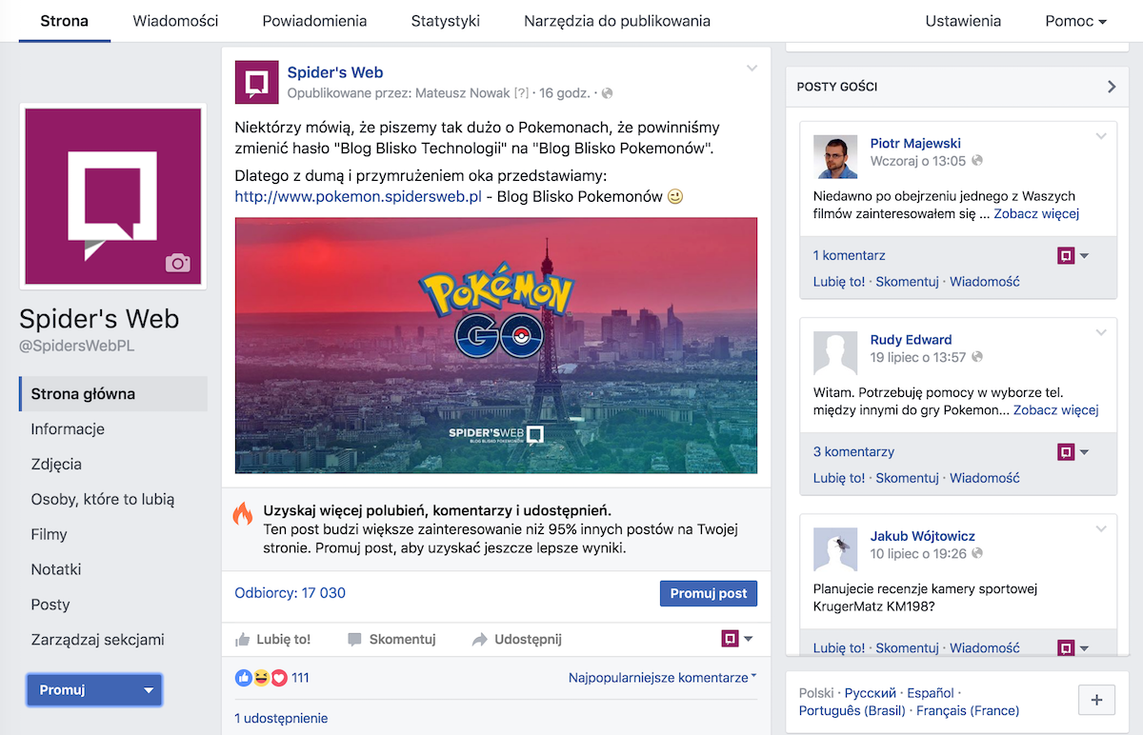The width and height of the screenshot is (1143, 735).
Task: Expand the Pomoc dropdown menu
Action: 1075,21
